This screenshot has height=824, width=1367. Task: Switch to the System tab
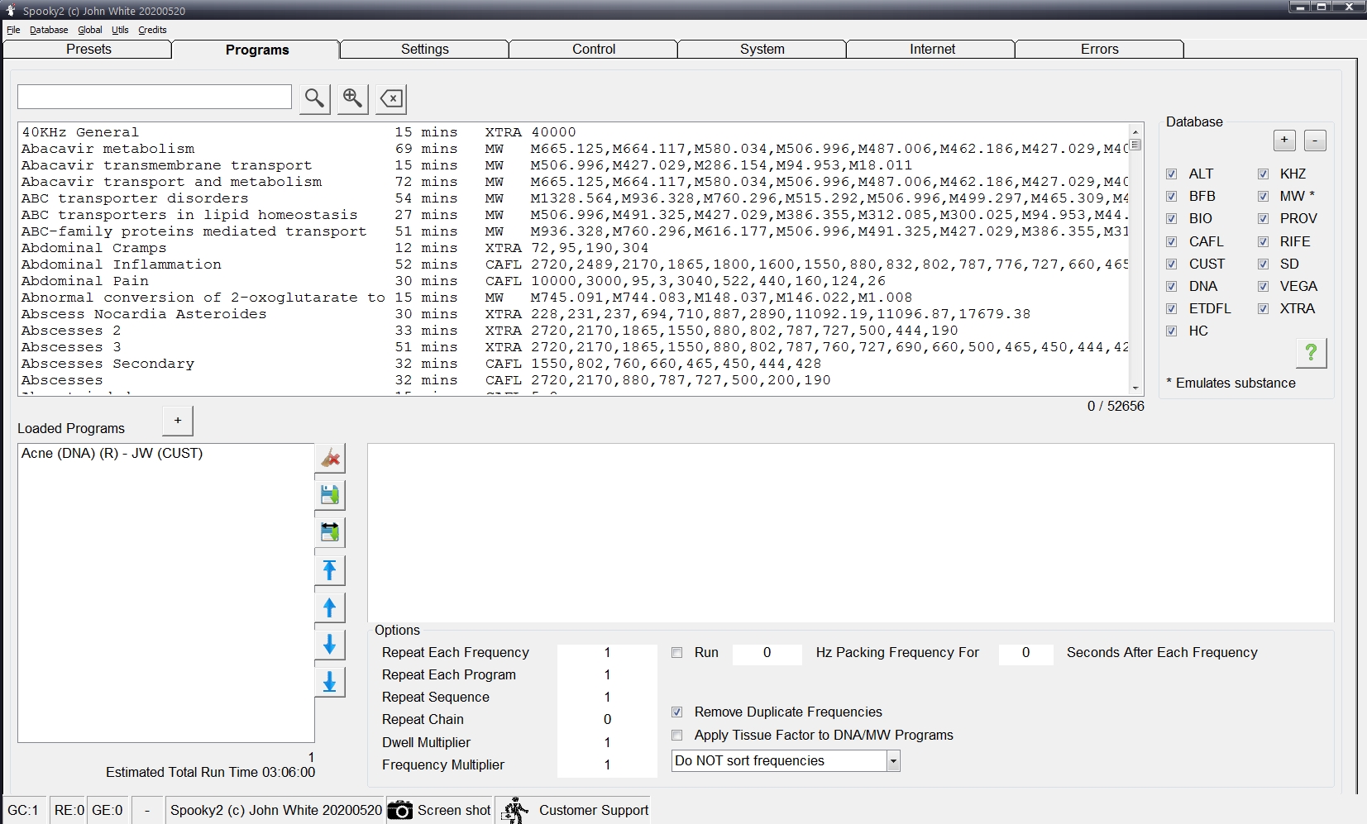(x=762, y=49)
